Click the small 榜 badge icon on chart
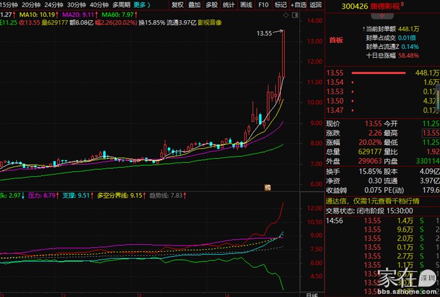The width and height of the screenshot is (440, 297). pyautogui.click(x=267, y=186)
